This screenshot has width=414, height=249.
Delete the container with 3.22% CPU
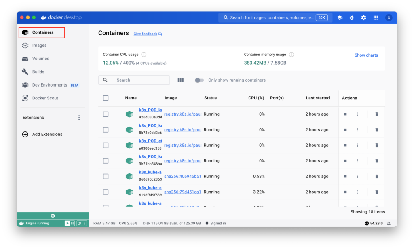(x=377, y=192)
